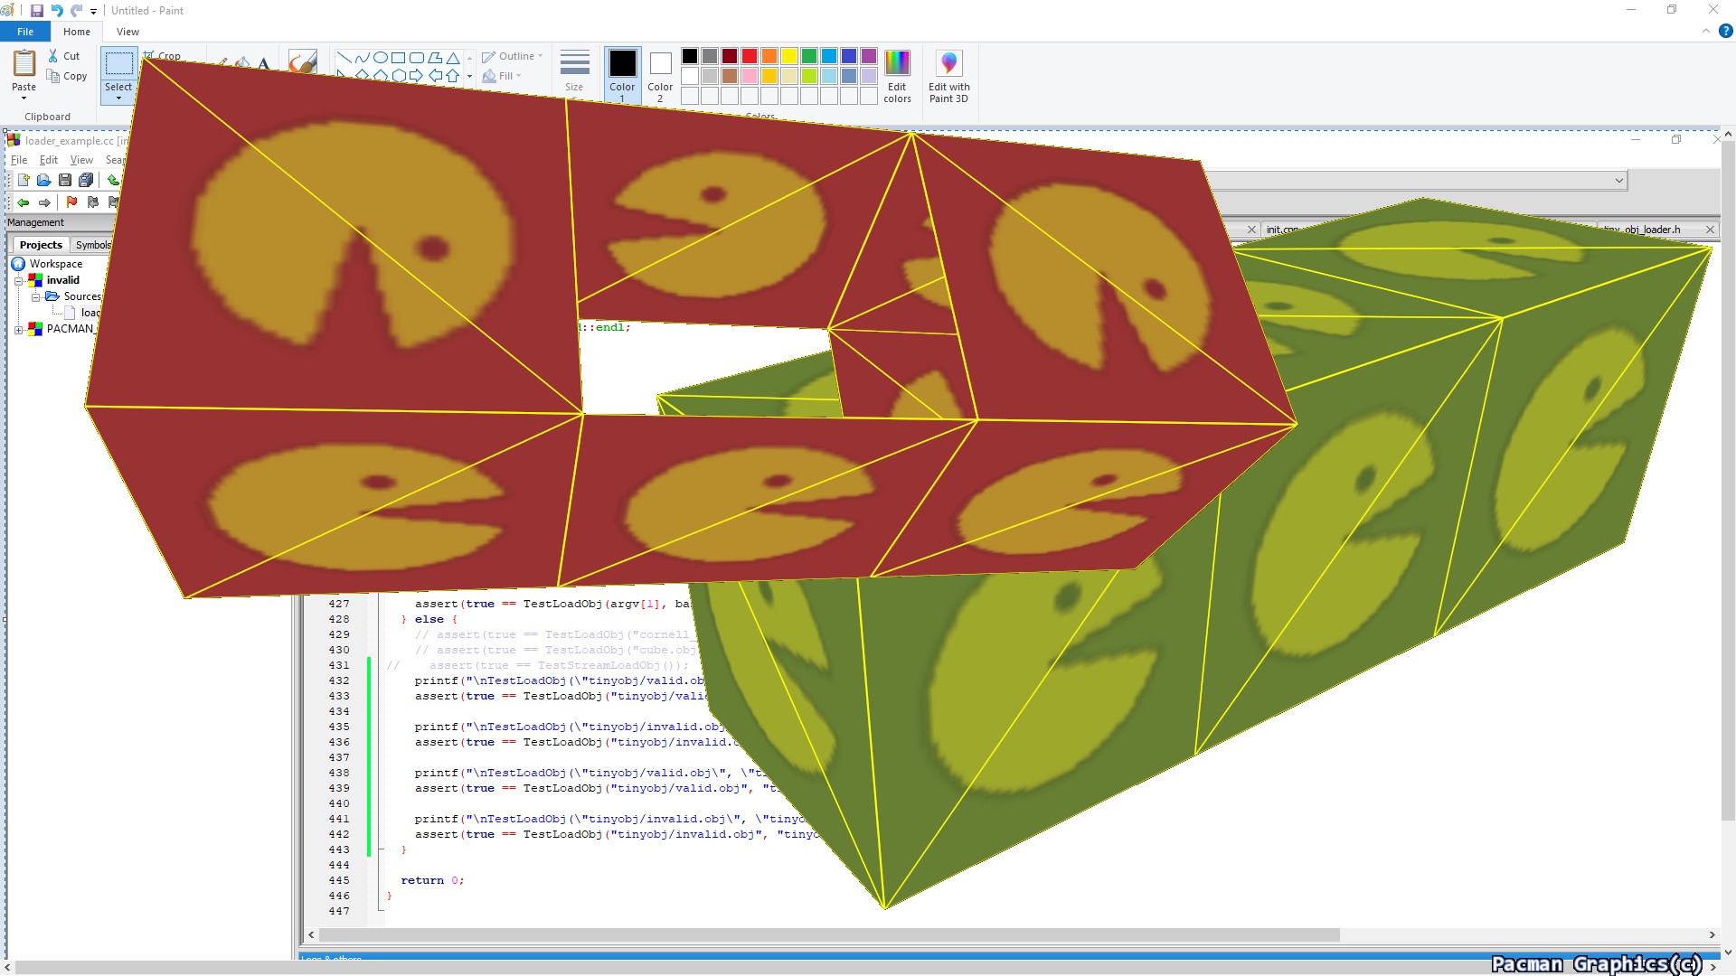Switch to the Symbols tab in Management panel

(x=93, y=244)
